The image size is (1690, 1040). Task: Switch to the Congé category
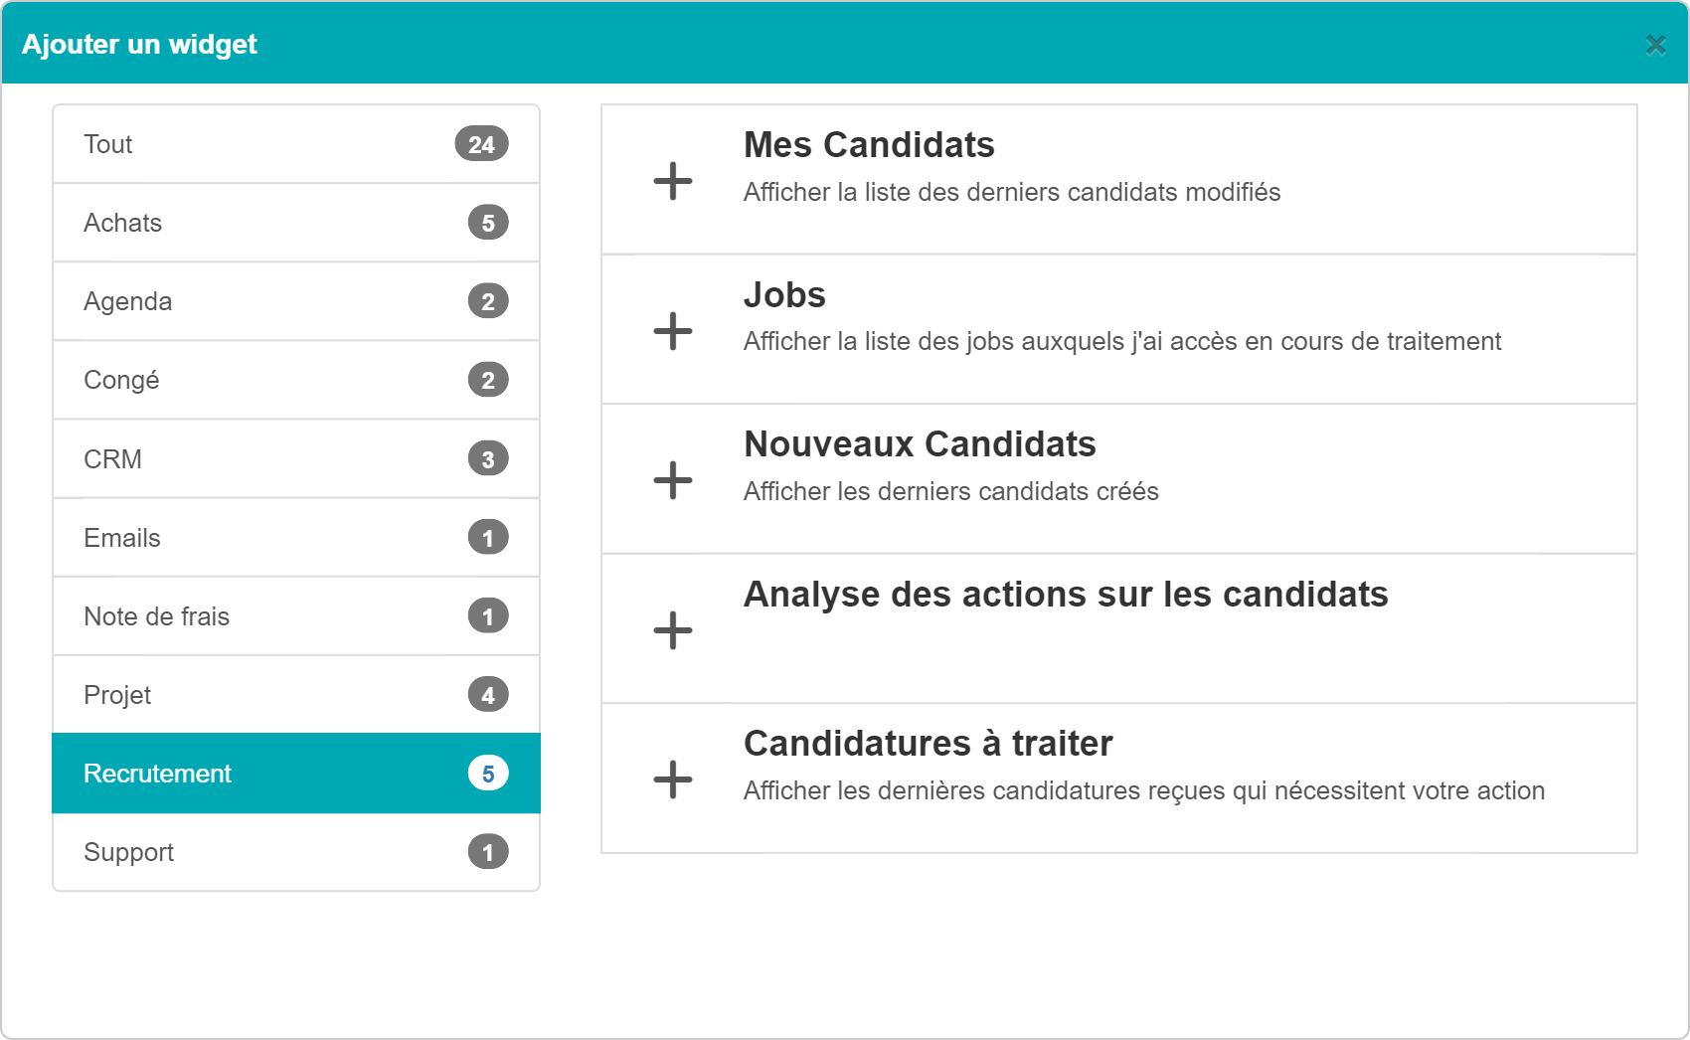(x=296, y=380)
